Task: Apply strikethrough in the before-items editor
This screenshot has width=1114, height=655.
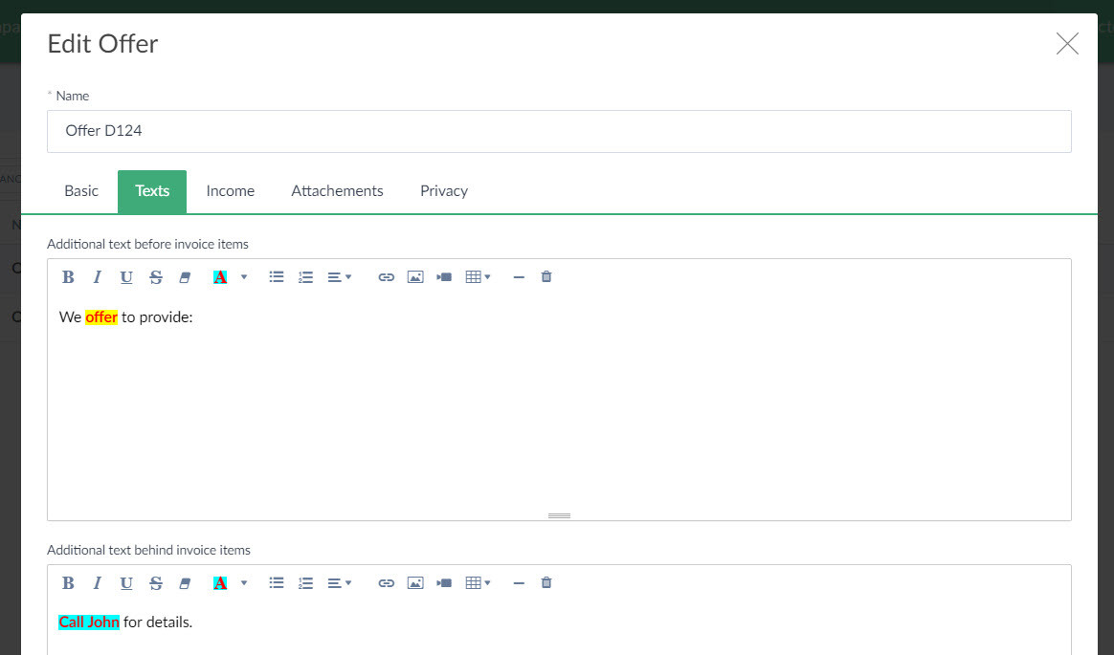Action: [x=156, y=276]
